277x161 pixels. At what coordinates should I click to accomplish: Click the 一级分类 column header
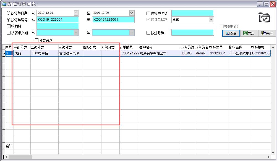[20, 47]
